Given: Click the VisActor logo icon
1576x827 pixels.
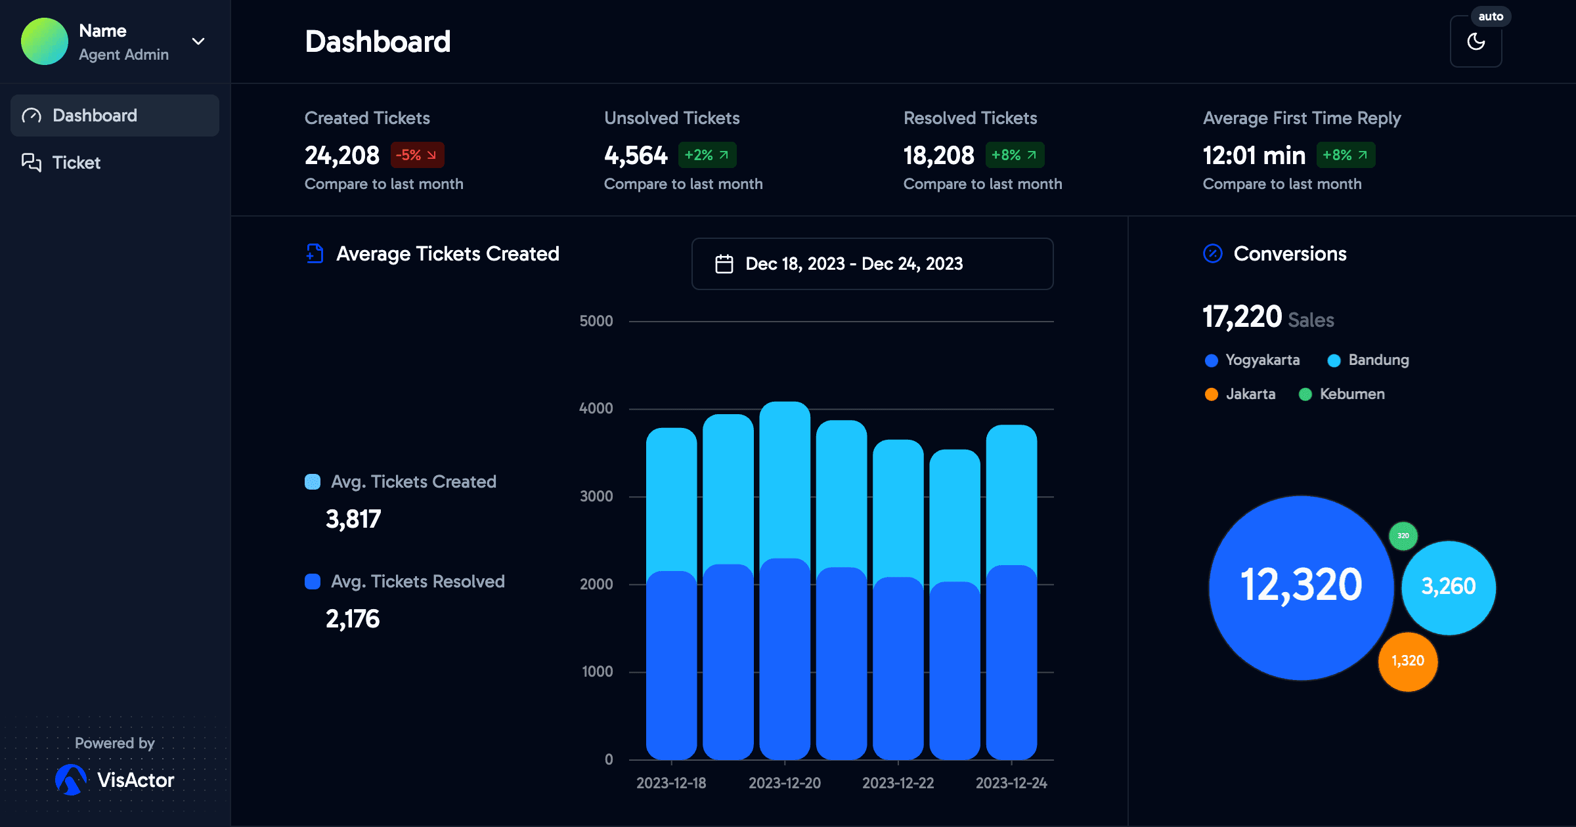Looking at the screenshot, I should point(71,780).
